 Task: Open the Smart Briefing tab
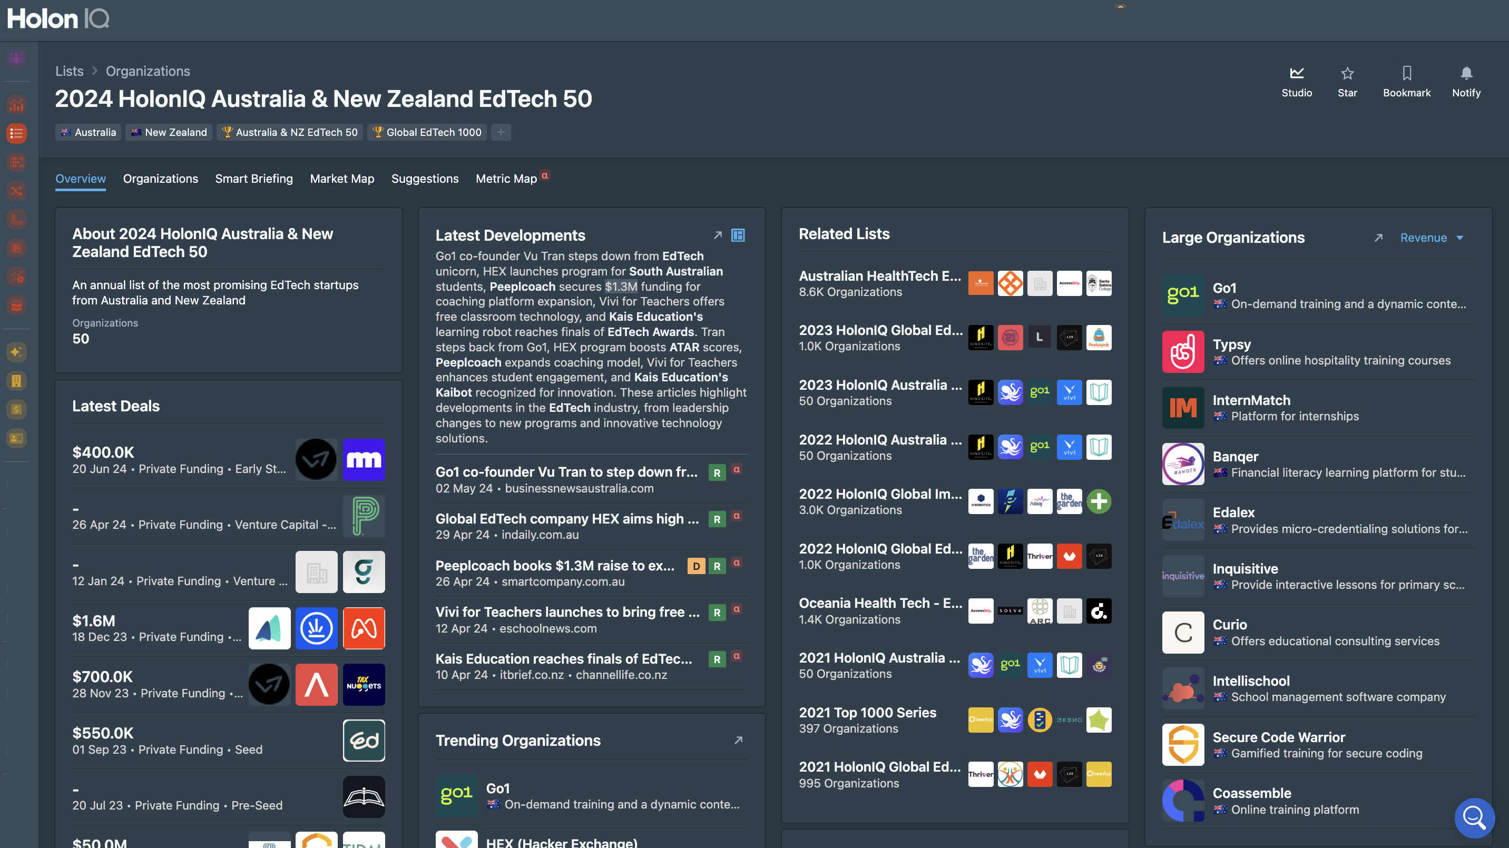click(x=253, y=179)
